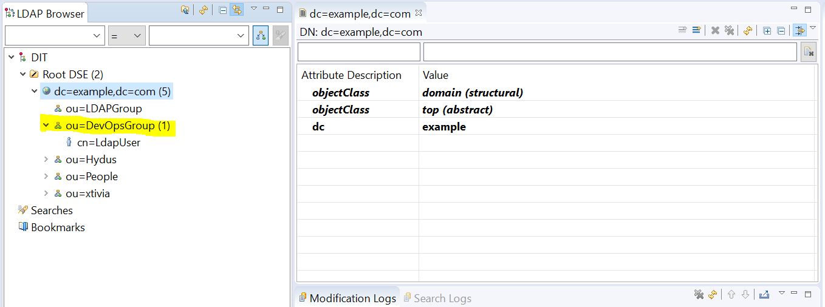The height and width of the screenshot is (307, 825).
Task: Toggle the entry editor's highlighted arrows button
Action: (x=799, y=31)
